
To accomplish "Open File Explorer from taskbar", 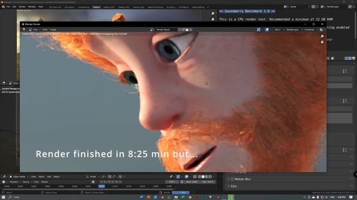I will pyautogui.click(x=176, y=197).
